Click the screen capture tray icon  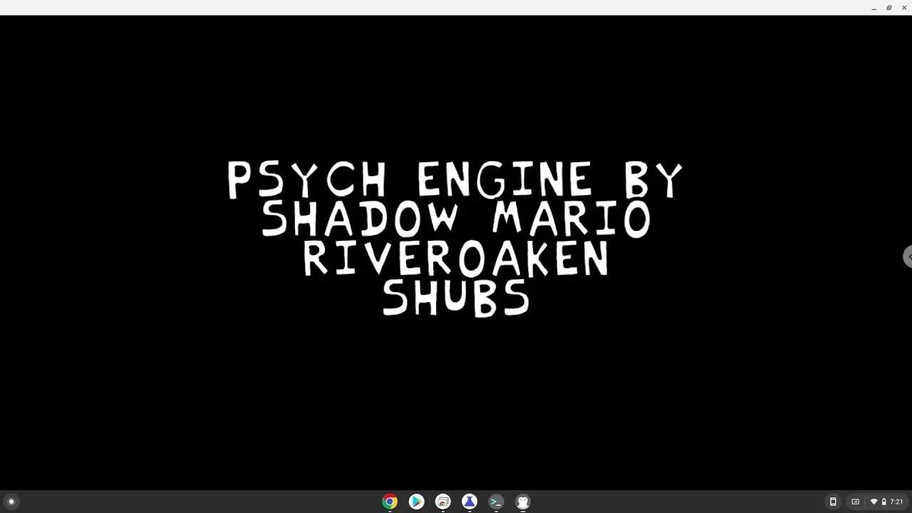854,502
